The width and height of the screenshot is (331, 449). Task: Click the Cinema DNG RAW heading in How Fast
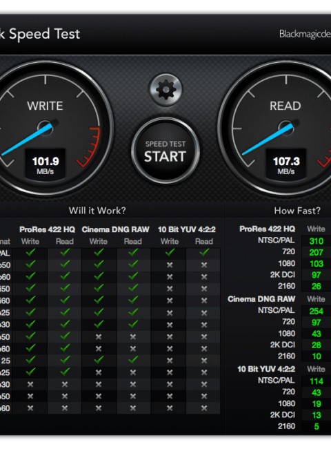261,299
